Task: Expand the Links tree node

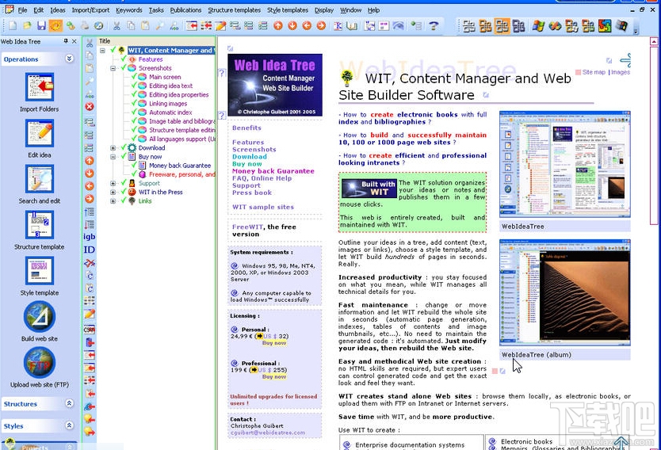Action: click(113, 201)
